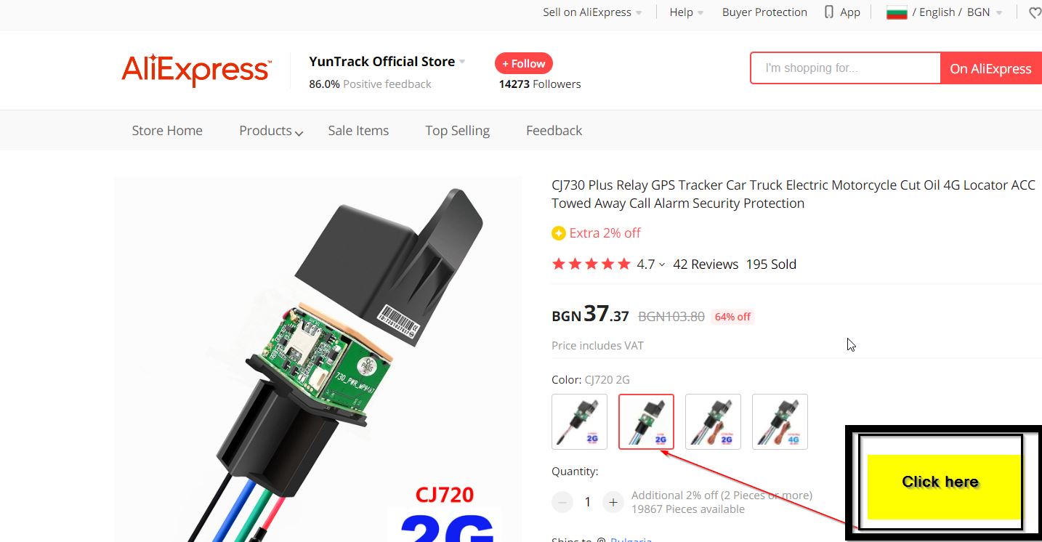
Task: Click the Bulgarian flag icon
Action: point(897,12)
